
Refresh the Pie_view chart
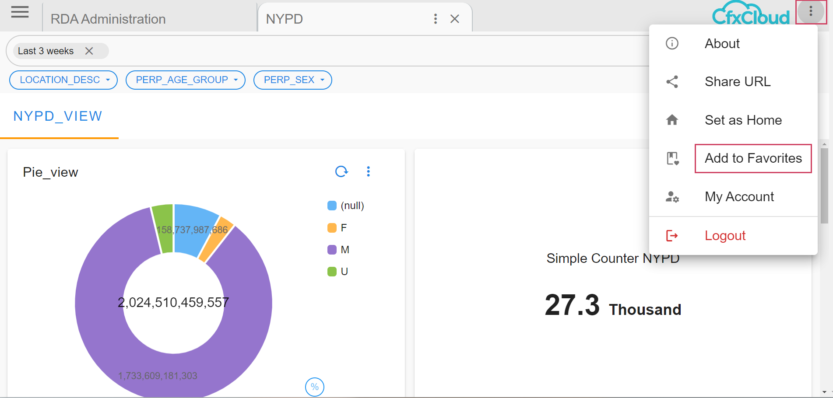[x=341, y=171]
